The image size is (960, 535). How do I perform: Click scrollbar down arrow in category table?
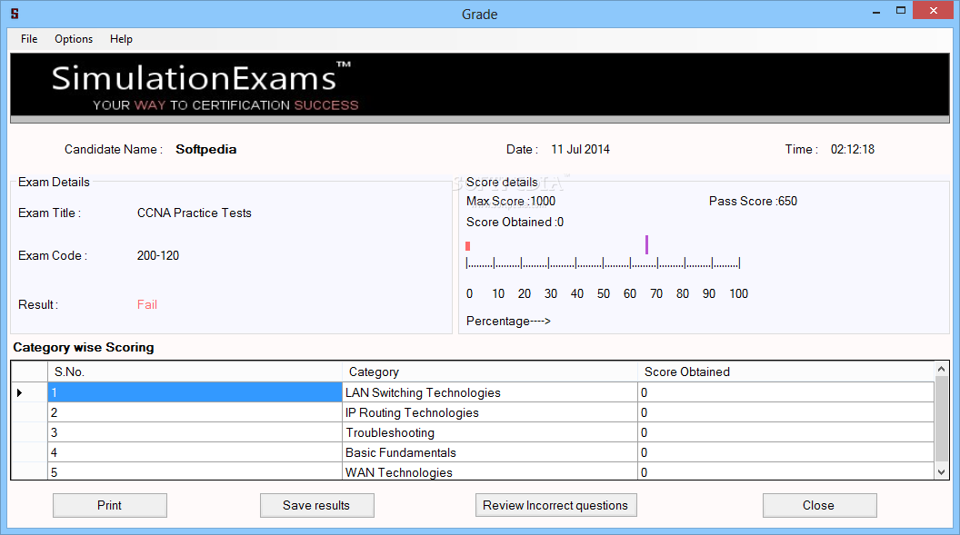click(942, 472)
